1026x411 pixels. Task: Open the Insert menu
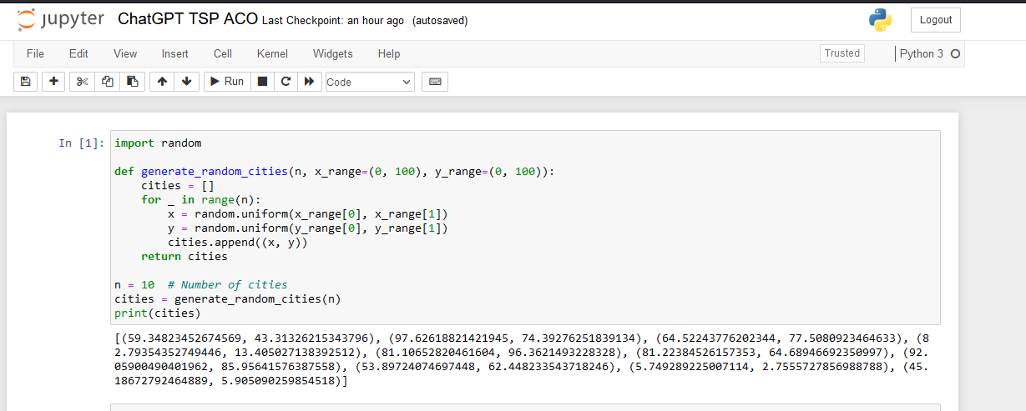point(175,53)
